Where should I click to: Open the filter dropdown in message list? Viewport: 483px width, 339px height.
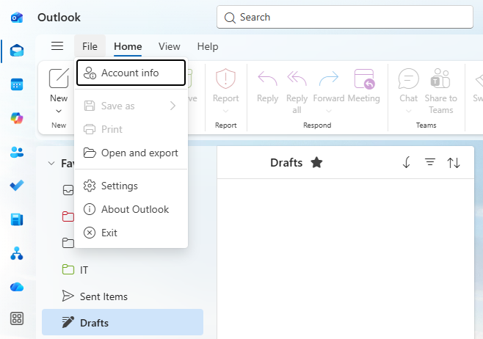tap(430, 163)
